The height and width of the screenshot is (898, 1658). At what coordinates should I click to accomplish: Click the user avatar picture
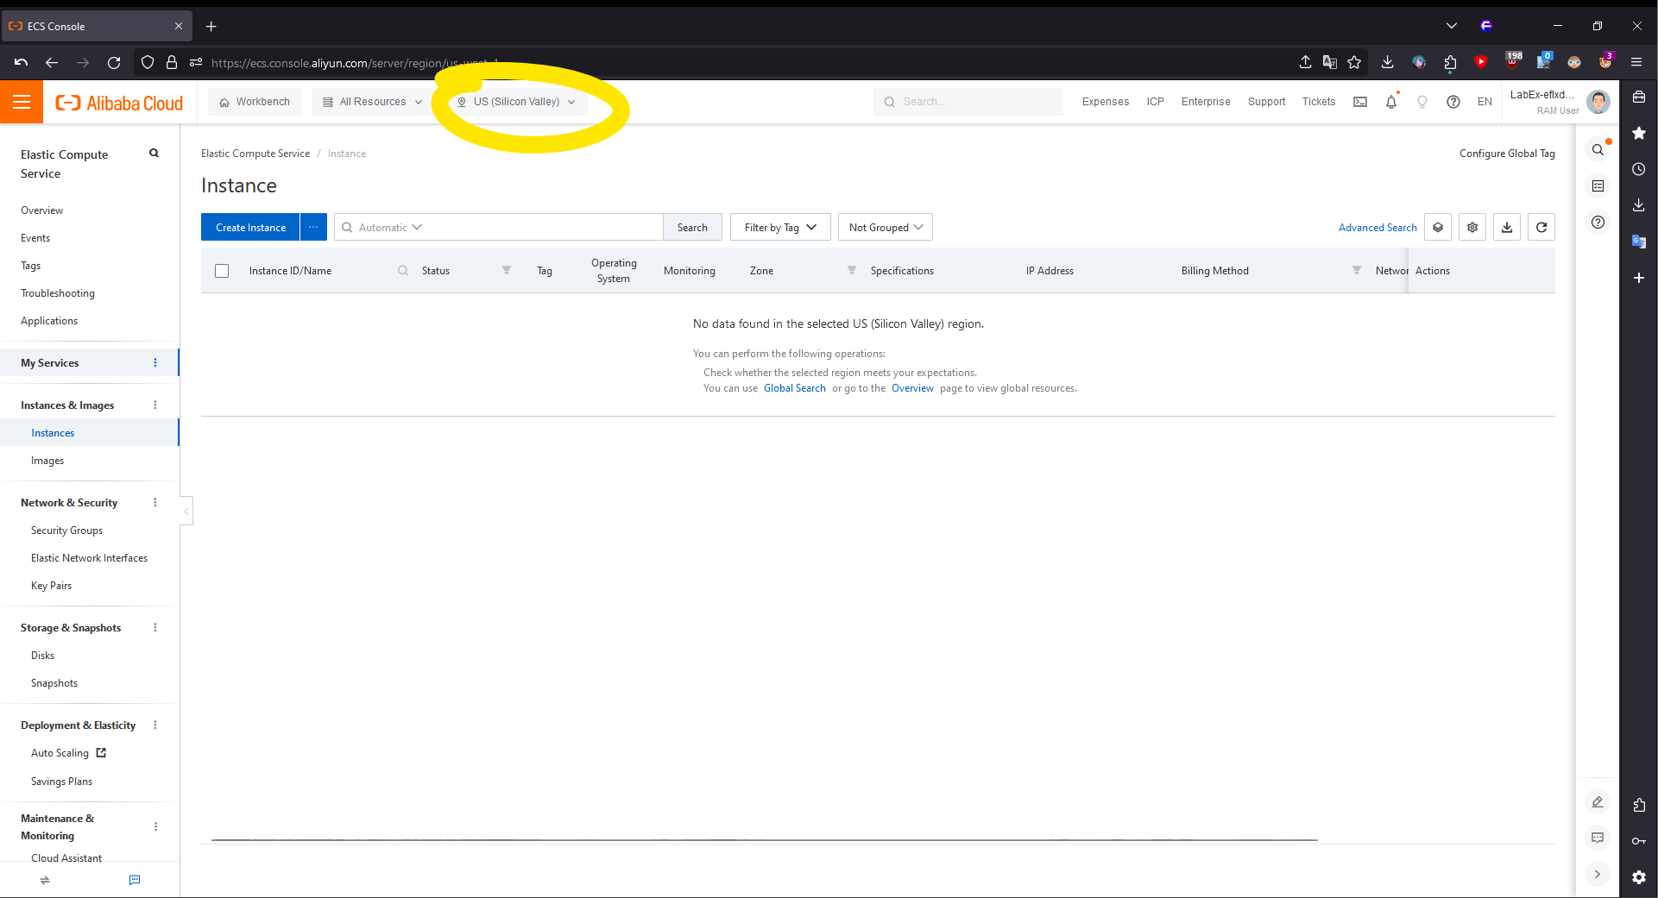tap(1598, 102)
